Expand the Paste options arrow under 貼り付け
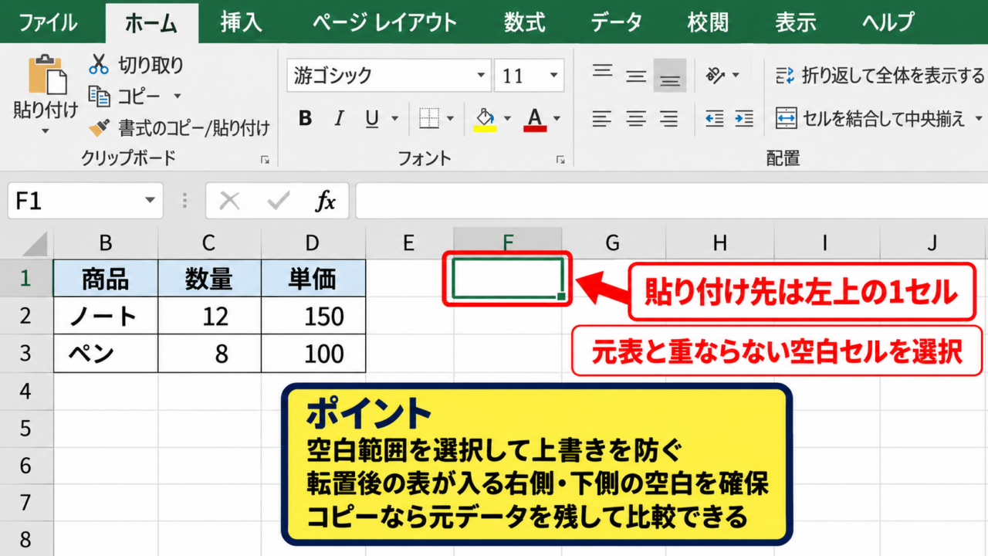Viewport: 988px width, 556px height. pyautogui.click(x=45, y=131)
